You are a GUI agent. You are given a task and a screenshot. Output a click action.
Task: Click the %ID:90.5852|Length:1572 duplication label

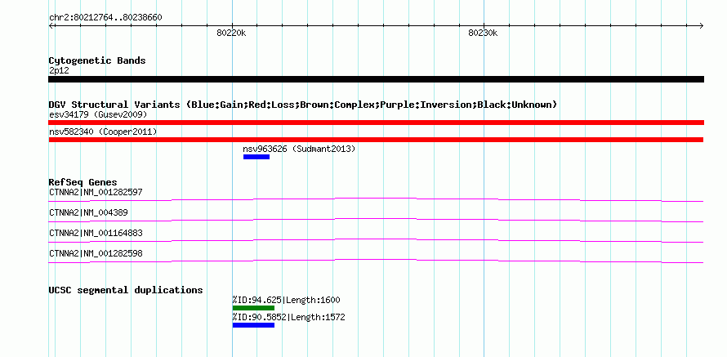click(x=289, y=318)
